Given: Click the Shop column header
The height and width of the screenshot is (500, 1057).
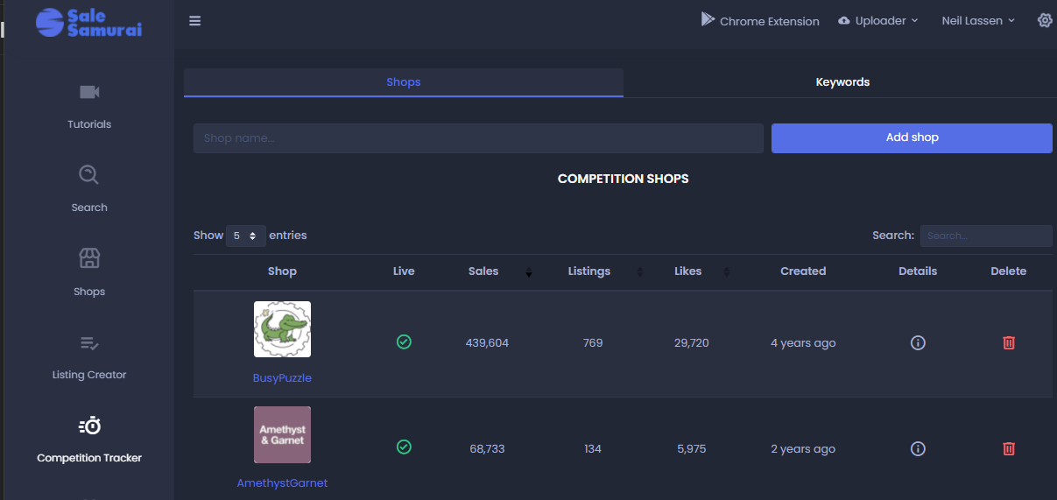Looking at the screenshot, I should point(282,271).
